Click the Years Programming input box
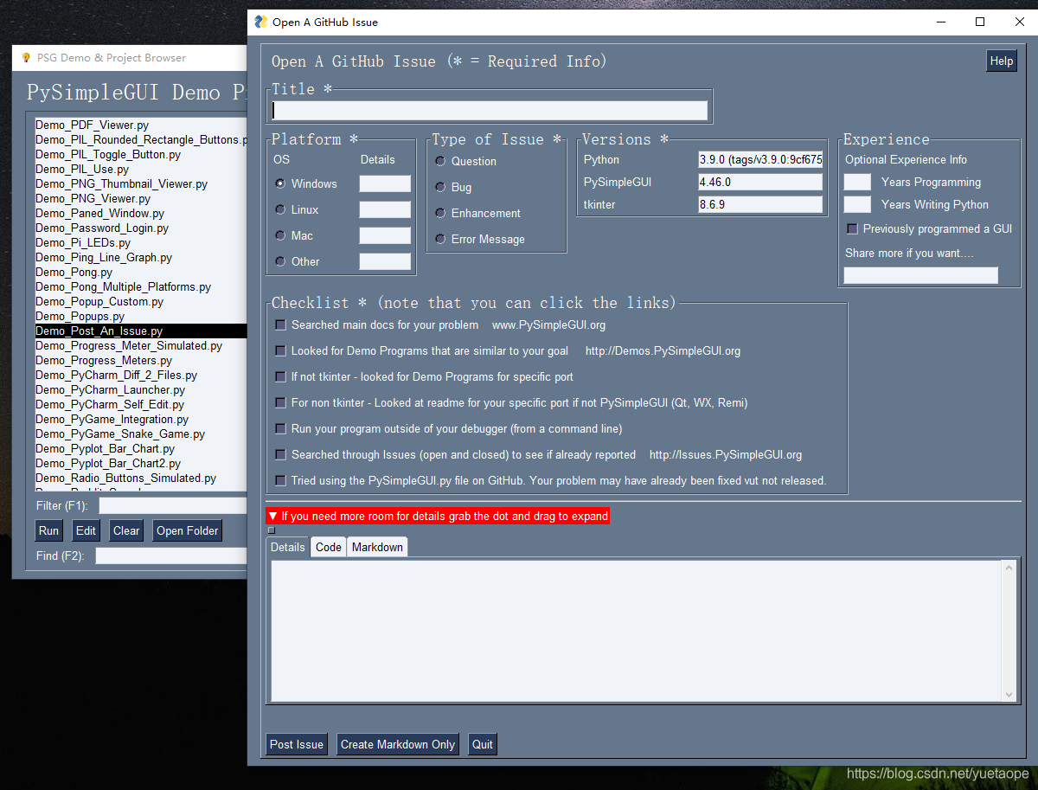 857,182
